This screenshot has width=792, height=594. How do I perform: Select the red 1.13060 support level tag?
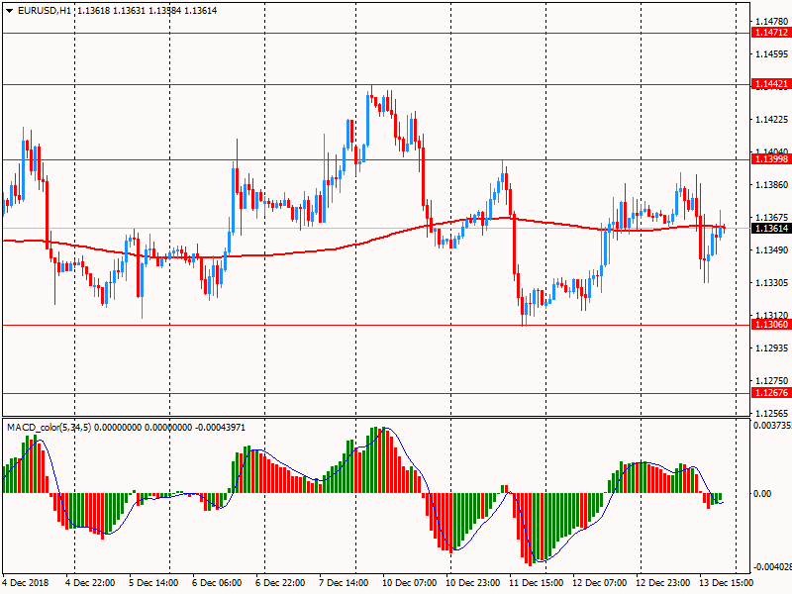(x=770, y=325)
